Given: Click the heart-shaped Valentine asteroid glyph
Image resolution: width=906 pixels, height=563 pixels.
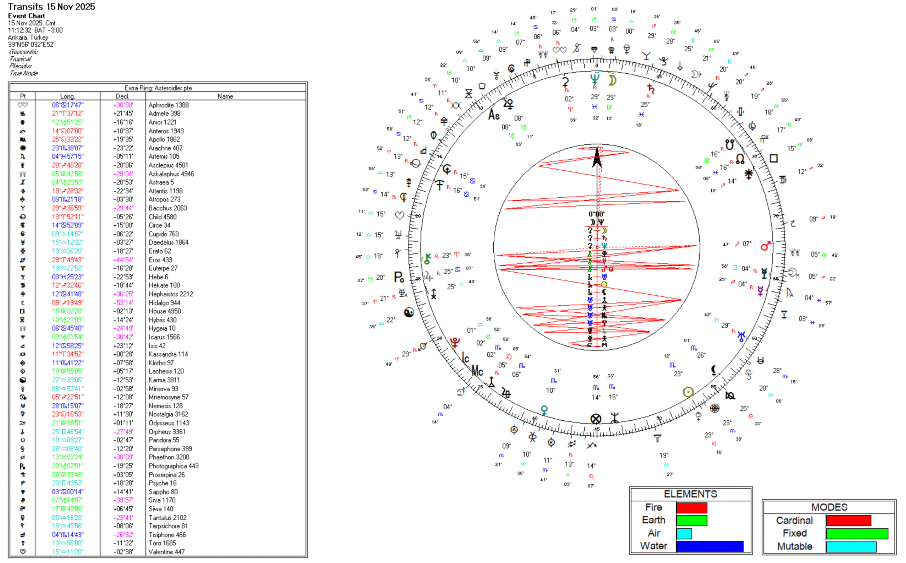Looking at the screenshot, I should tap(400, 216).
